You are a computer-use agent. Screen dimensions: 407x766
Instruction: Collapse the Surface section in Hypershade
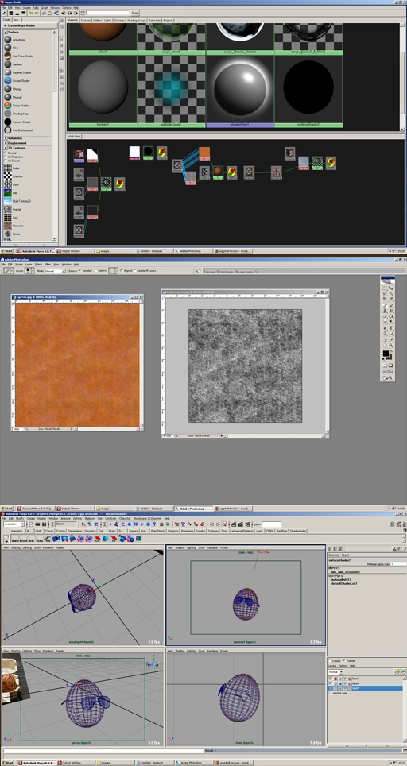click(6, 32)
